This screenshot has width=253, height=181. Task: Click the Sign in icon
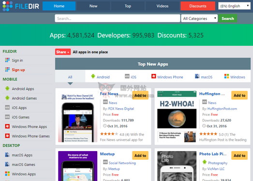(7, 60)
